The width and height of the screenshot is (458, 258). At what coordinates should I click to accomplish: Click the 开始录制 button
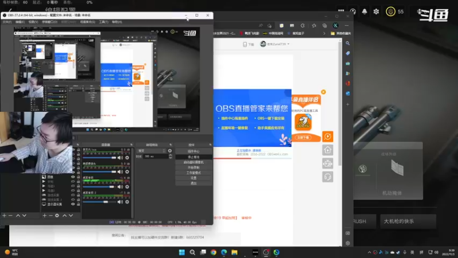coord(194,167)
